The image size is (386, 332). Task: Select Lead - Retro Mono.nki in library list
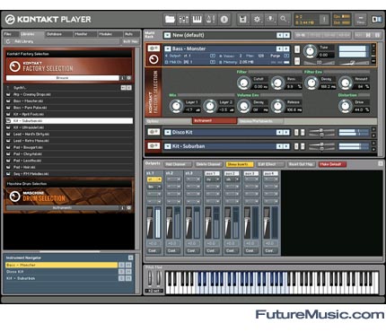(x=69, y=141)
